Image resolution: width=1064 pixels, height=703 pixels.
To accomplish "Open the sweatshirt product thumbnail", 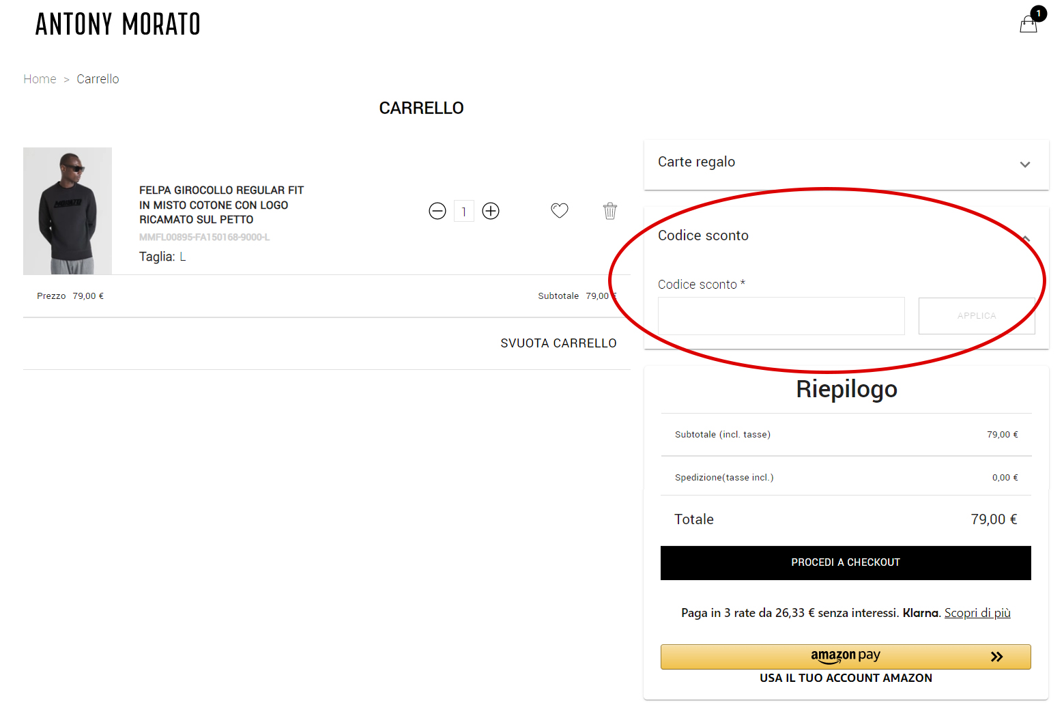I will click(68, 211).
